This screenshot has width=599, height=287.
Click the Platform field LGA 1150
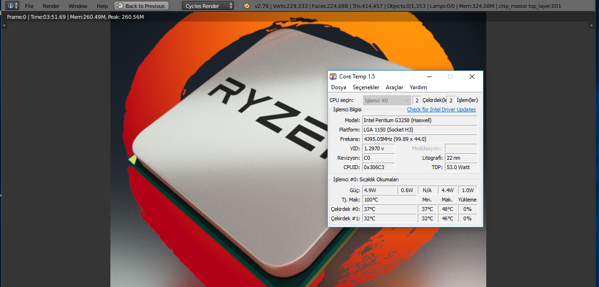click(420, 130)
